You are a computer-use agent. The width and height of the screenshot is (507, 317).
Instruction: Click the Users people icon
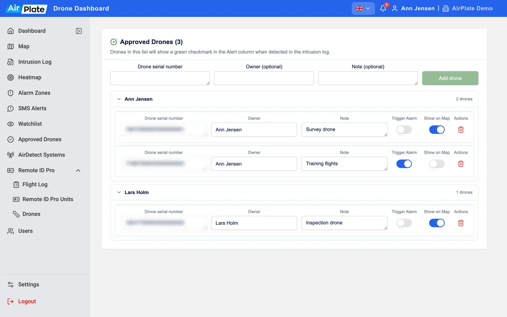click(x=10, y=231)
